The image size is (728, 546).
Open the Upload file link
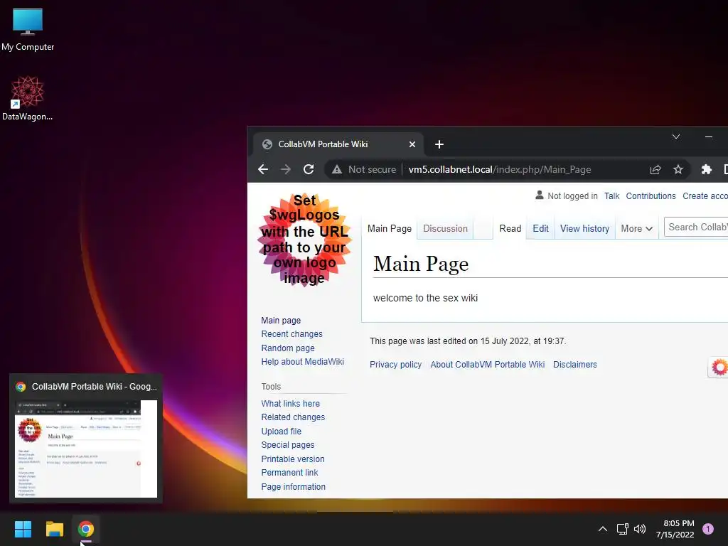[281, 432]
